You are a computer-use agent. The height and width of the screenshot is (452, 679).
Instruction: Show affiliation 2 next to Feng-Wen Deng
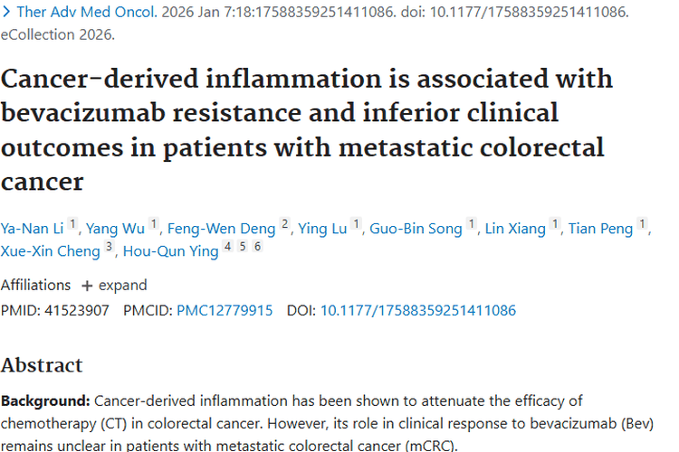click(x=285, y=225)
